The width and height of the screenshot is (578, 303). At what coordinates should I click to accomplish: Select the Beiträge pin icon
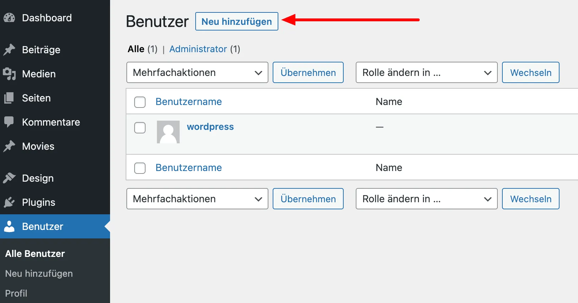(x=10, y=50)
